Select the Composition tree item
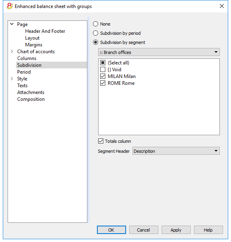Image resolution: width=231 pixels, height=242 pixels. click(31, 99)
